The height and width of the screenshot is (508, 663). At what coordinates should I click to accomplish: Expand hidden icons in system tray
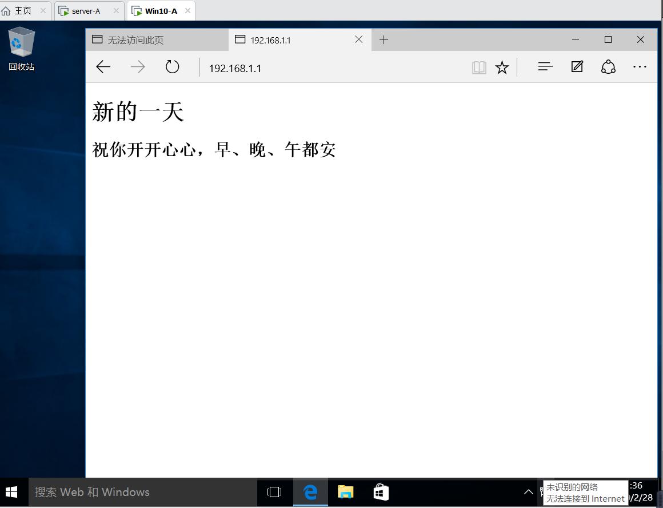tap(529, 492)
